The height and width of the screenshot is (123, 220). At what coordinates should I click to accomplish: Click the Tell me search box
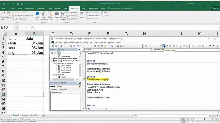120,8
